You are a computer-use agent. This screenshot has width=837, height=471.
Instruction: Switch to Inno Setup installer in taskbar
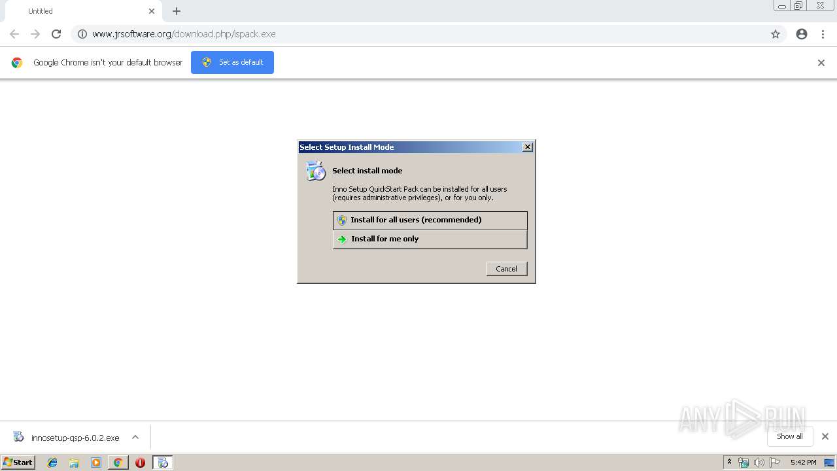[x=163, y=462]
